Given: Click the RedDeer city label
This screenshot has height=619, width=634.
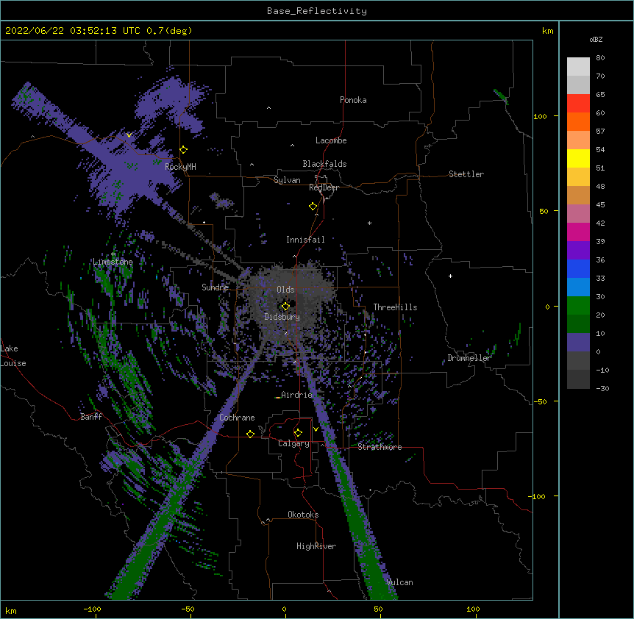Looking at the screenshot, I should [324, 187].
